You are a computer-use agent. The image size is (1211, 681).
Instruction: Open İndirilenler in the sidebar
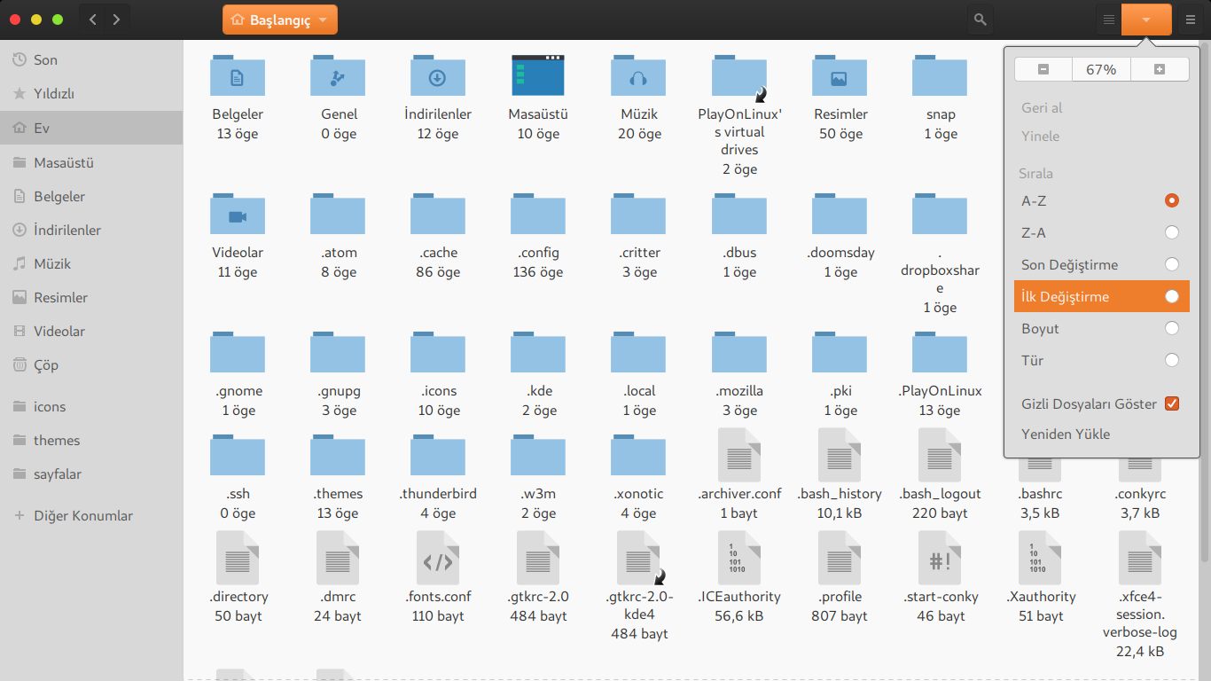(91, 231)
